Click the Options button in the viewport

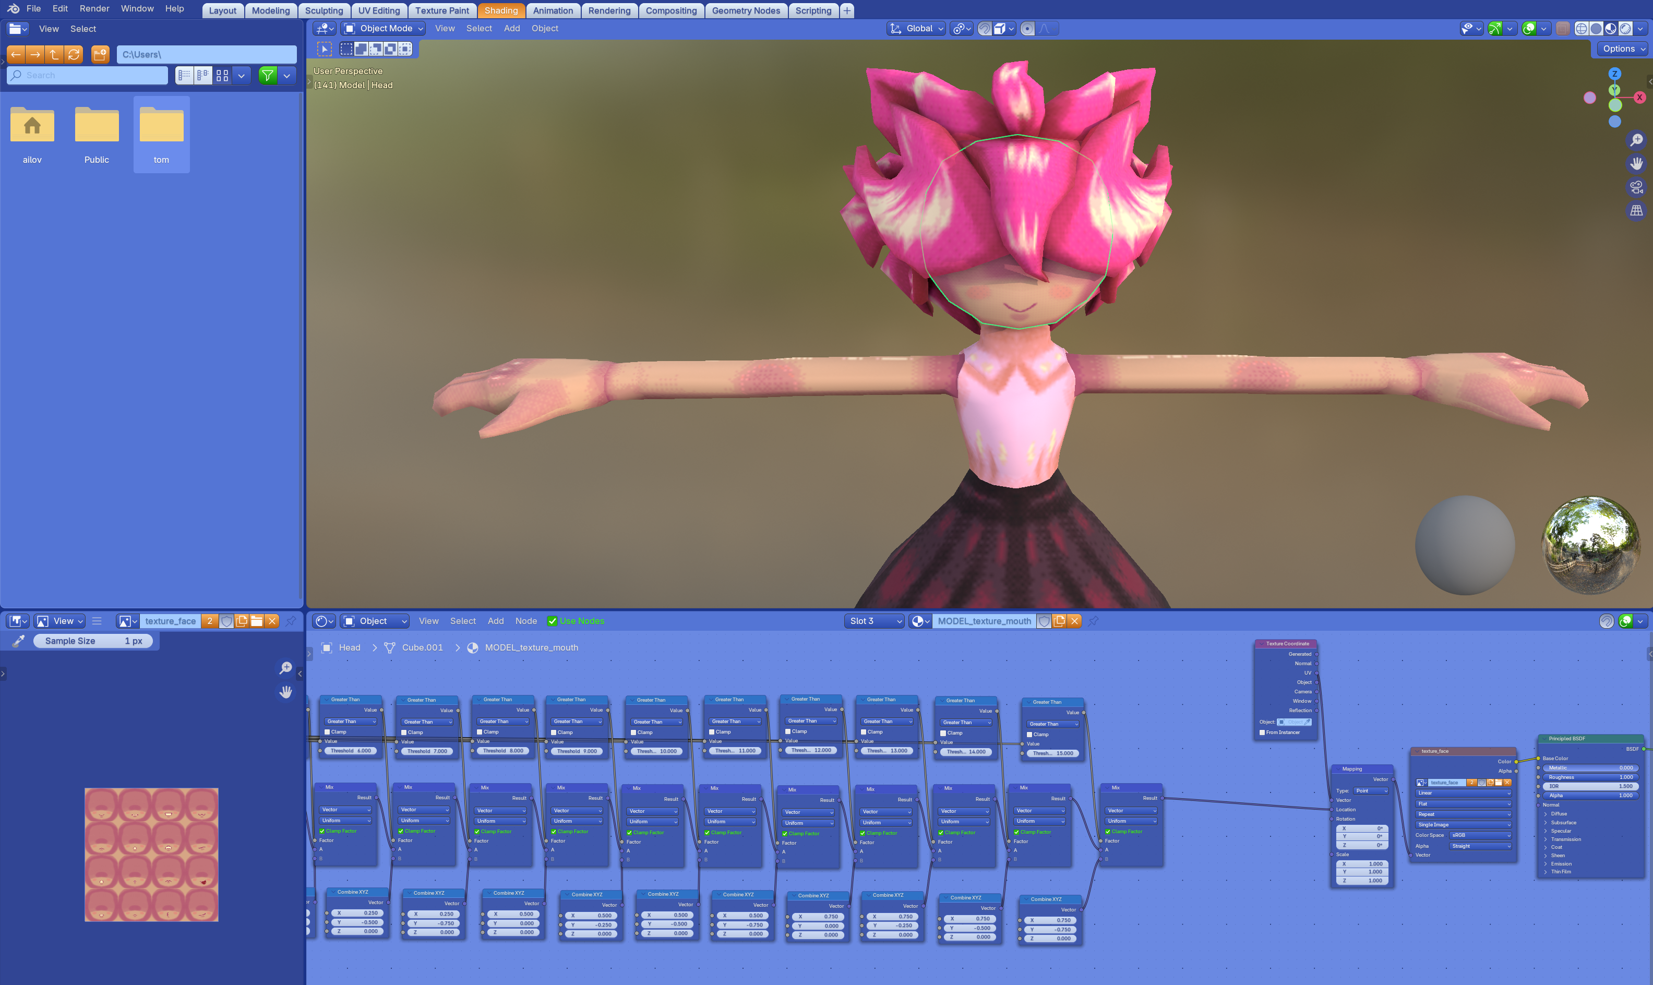pos(1623,49)
